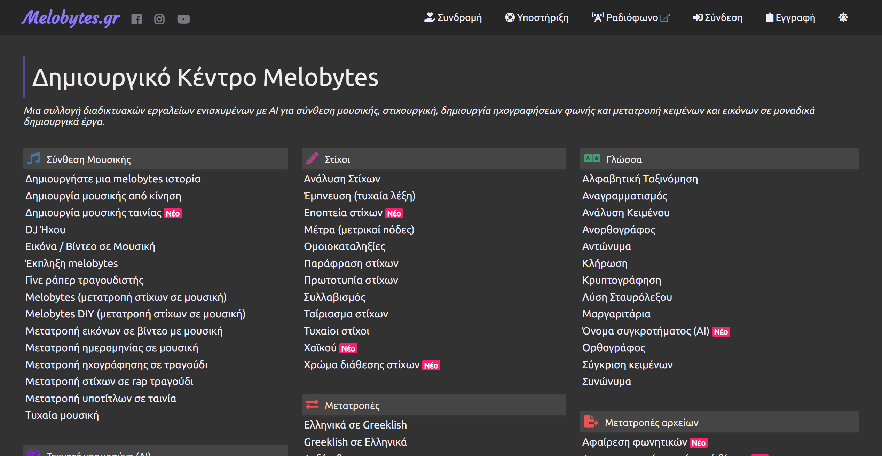Viewport: 882px width, 456px height.
Task: Click the file export icon beside Μετατροπές αρχείων
Action: pyautogui.click(x=591, y=422)
